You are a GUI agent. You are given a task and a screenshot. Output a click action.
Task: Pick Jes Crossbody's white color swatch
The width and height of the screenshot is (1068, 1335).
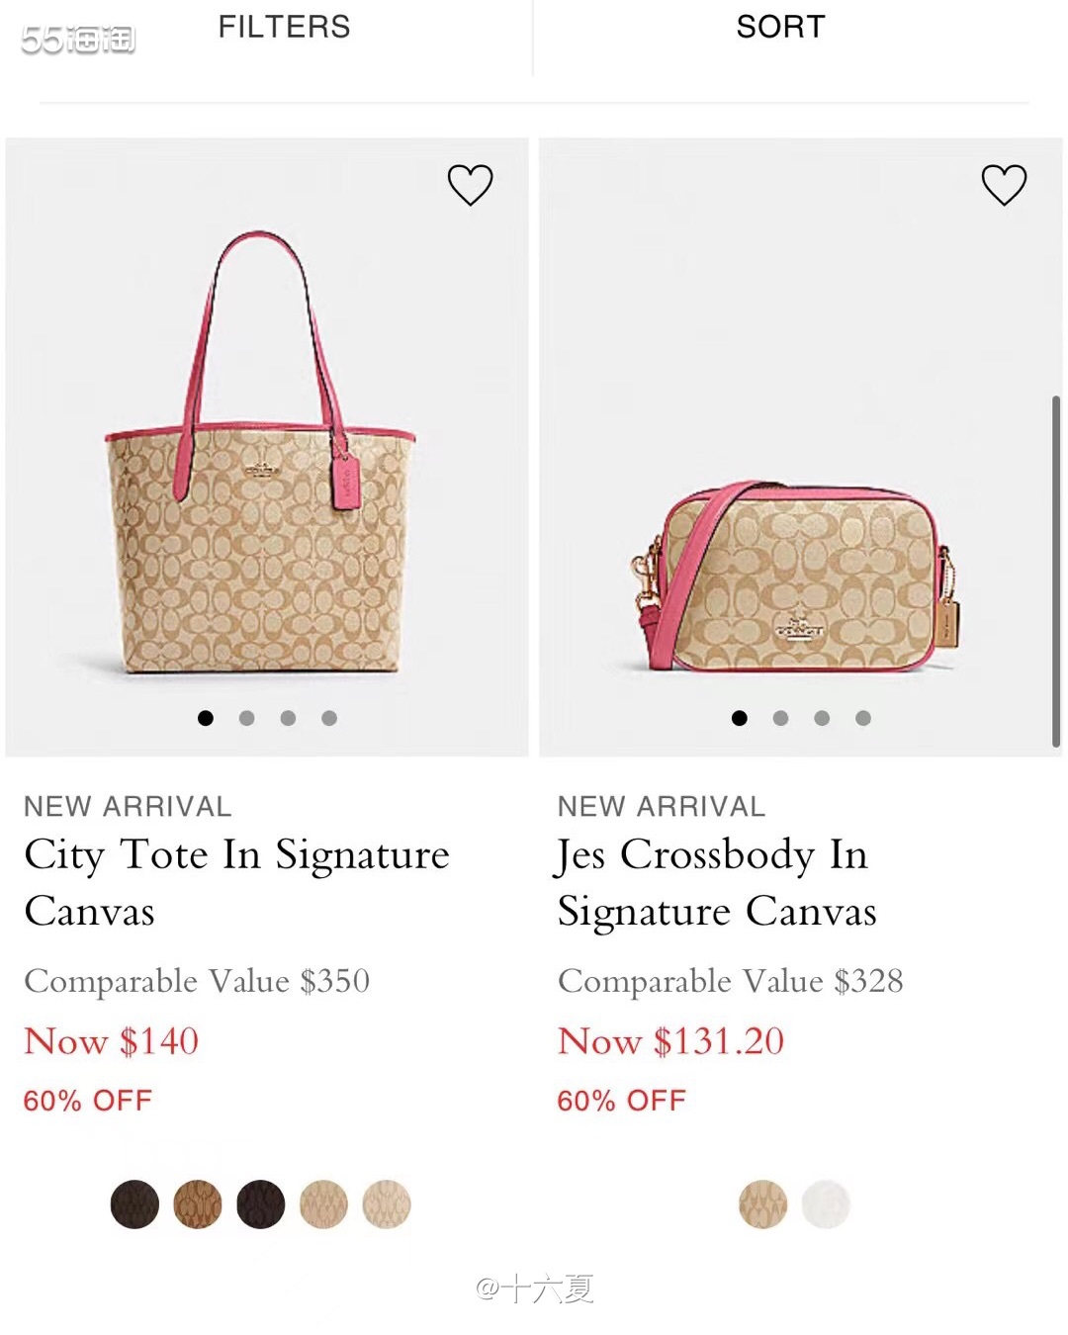[x=826, y=1204]
